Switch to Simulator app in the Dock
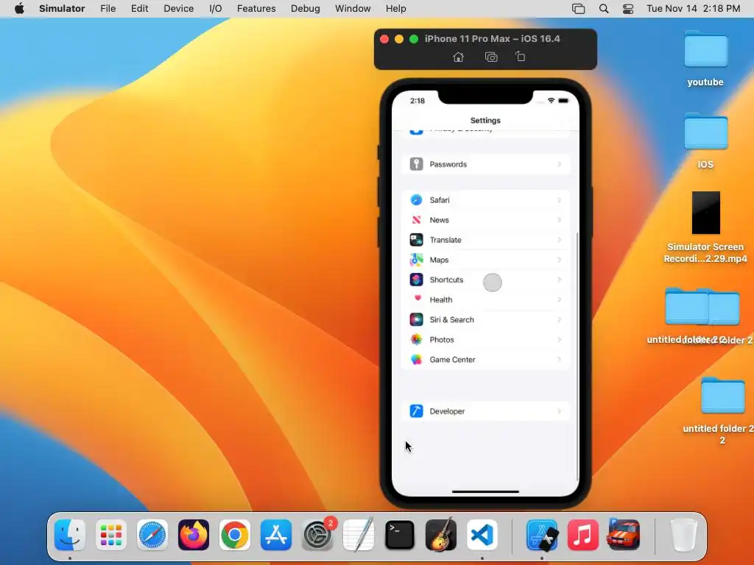This screenshot has height=565, width=754. click(542, 535)
